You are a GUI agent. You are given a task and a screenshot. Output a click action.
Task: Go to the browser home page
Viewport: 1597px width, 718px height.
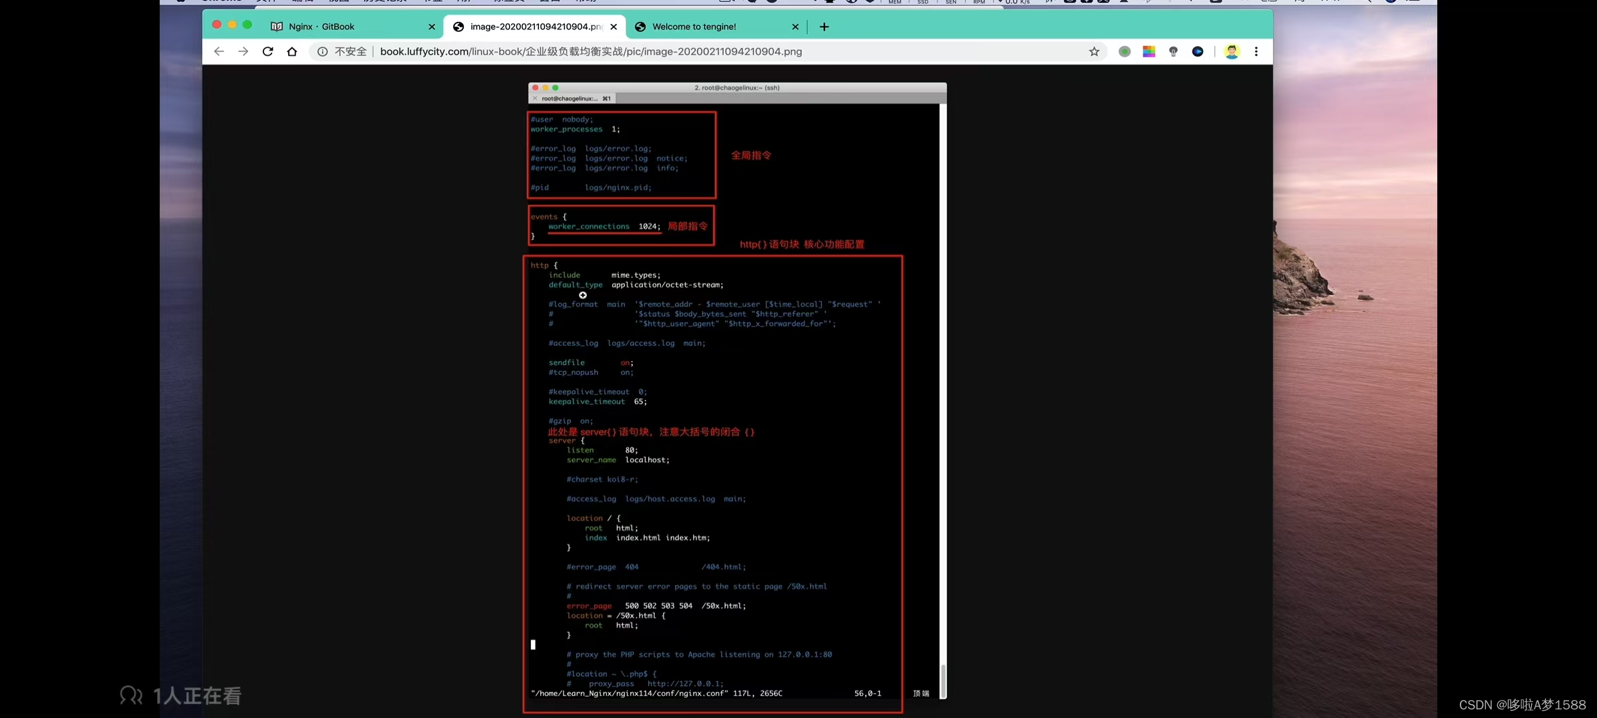click(291, 51)
